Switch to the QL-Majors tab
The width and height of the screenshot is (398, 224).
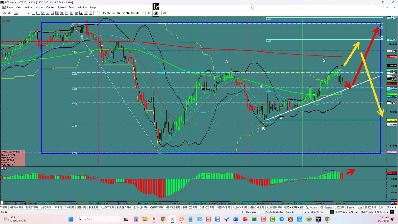(312, 208)
